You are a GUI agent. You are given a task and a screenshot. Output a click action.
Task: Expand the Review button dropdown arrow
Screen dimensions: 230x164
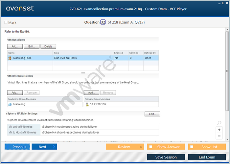pyautogui.click(x=141, y=147)
